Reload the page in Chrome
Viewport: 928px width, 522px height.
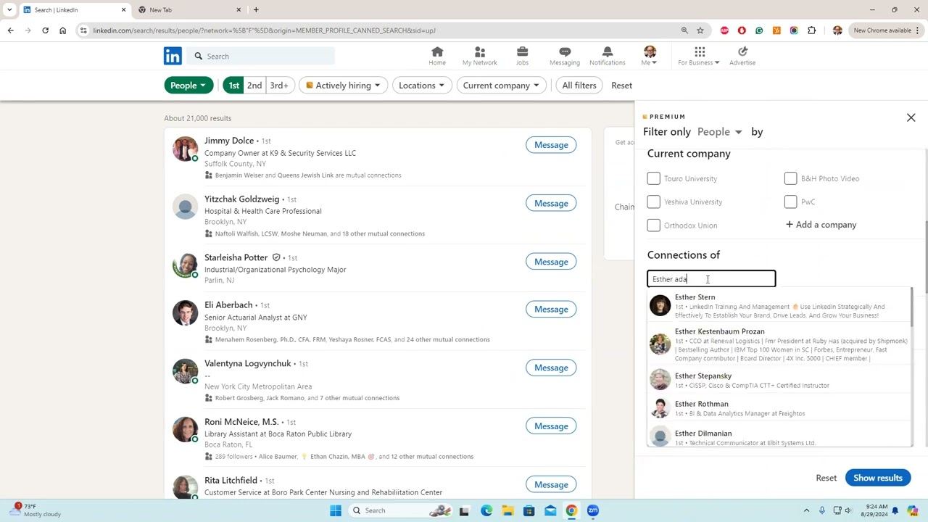pyautogui.click(x=45, y=30)
